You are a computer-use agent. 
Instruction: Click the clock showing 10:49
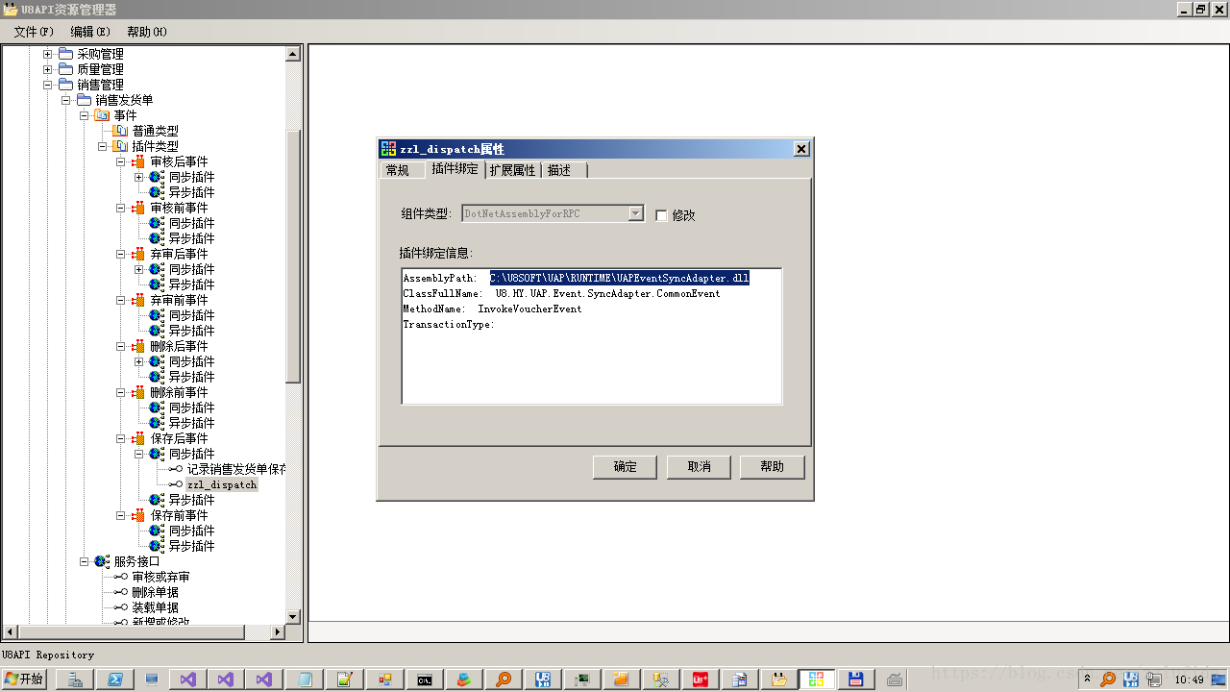[x=1189, y=680]
